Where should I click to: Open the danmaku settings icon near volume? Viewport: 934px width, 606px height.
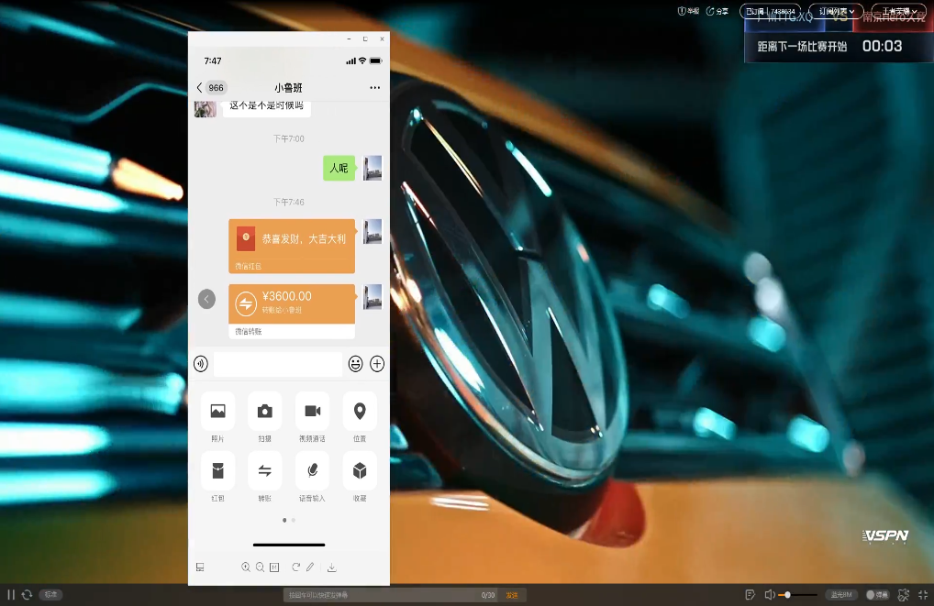[x=750, y=594]
